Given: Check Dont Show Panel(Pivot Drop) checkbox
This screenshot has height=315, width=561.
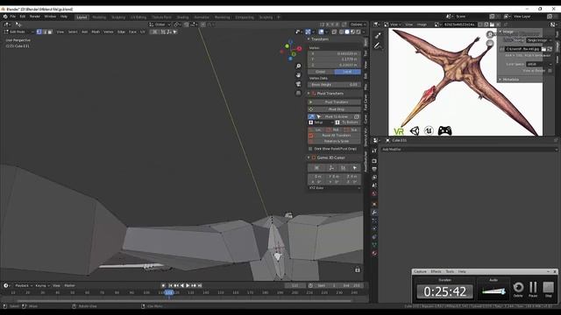Looking at the screenshot, I should point(310,149).
